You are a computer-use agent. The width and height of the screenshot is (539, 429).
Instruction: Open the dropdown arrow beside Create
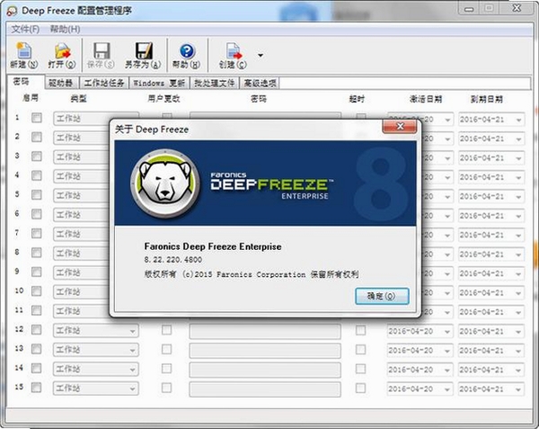point(261,55)
